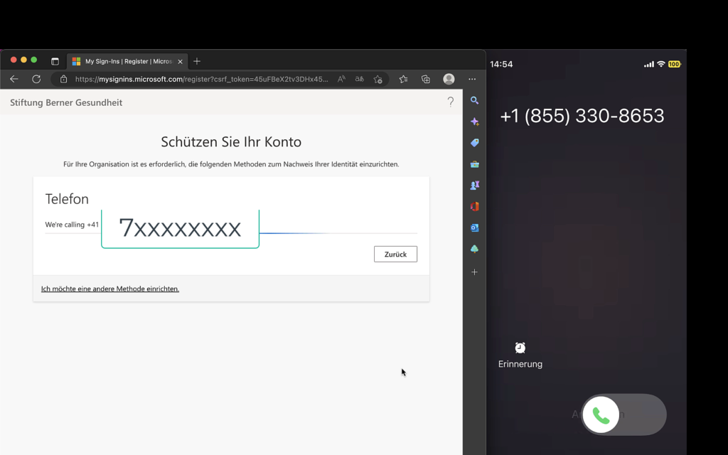
Task: Open the browser profile avatar
Action: pyautogui.click(x=449, y=79)
